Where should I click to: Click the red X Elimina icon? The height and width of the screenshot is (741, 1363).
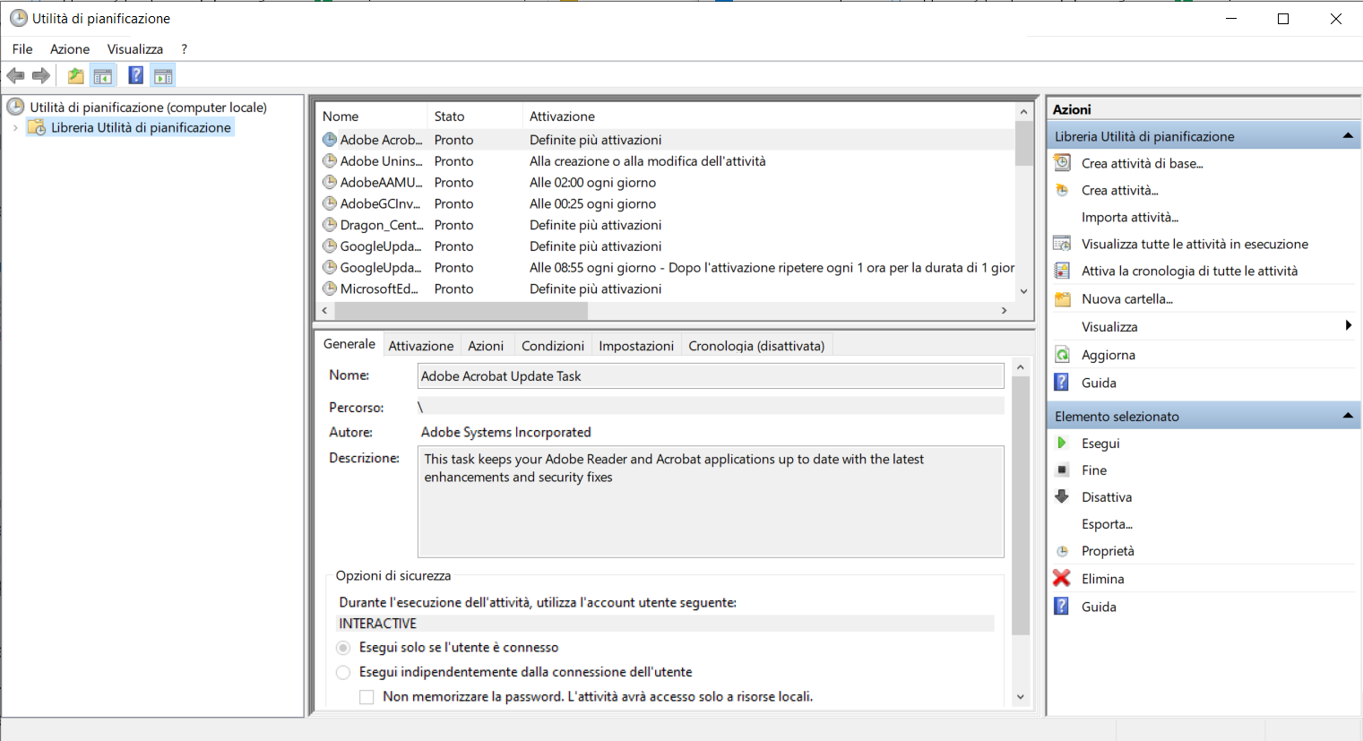tap(1062, 578)
